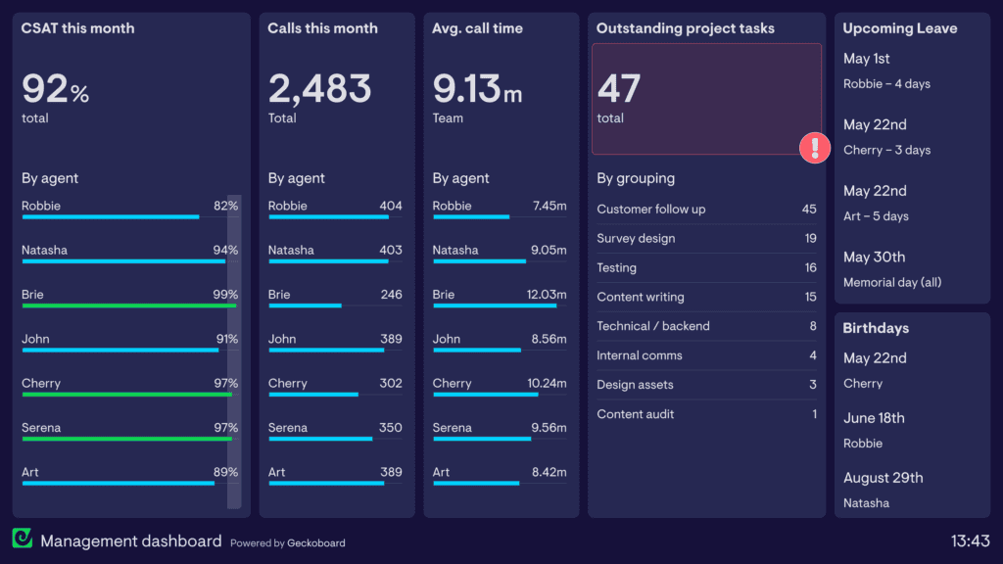
Task: Click the CSAT widget vertical scrollbar
Action: (x=234, y=352)
